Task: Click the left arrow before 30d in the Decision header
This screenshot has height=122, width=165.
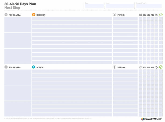Action: click(x=140, y=15)
